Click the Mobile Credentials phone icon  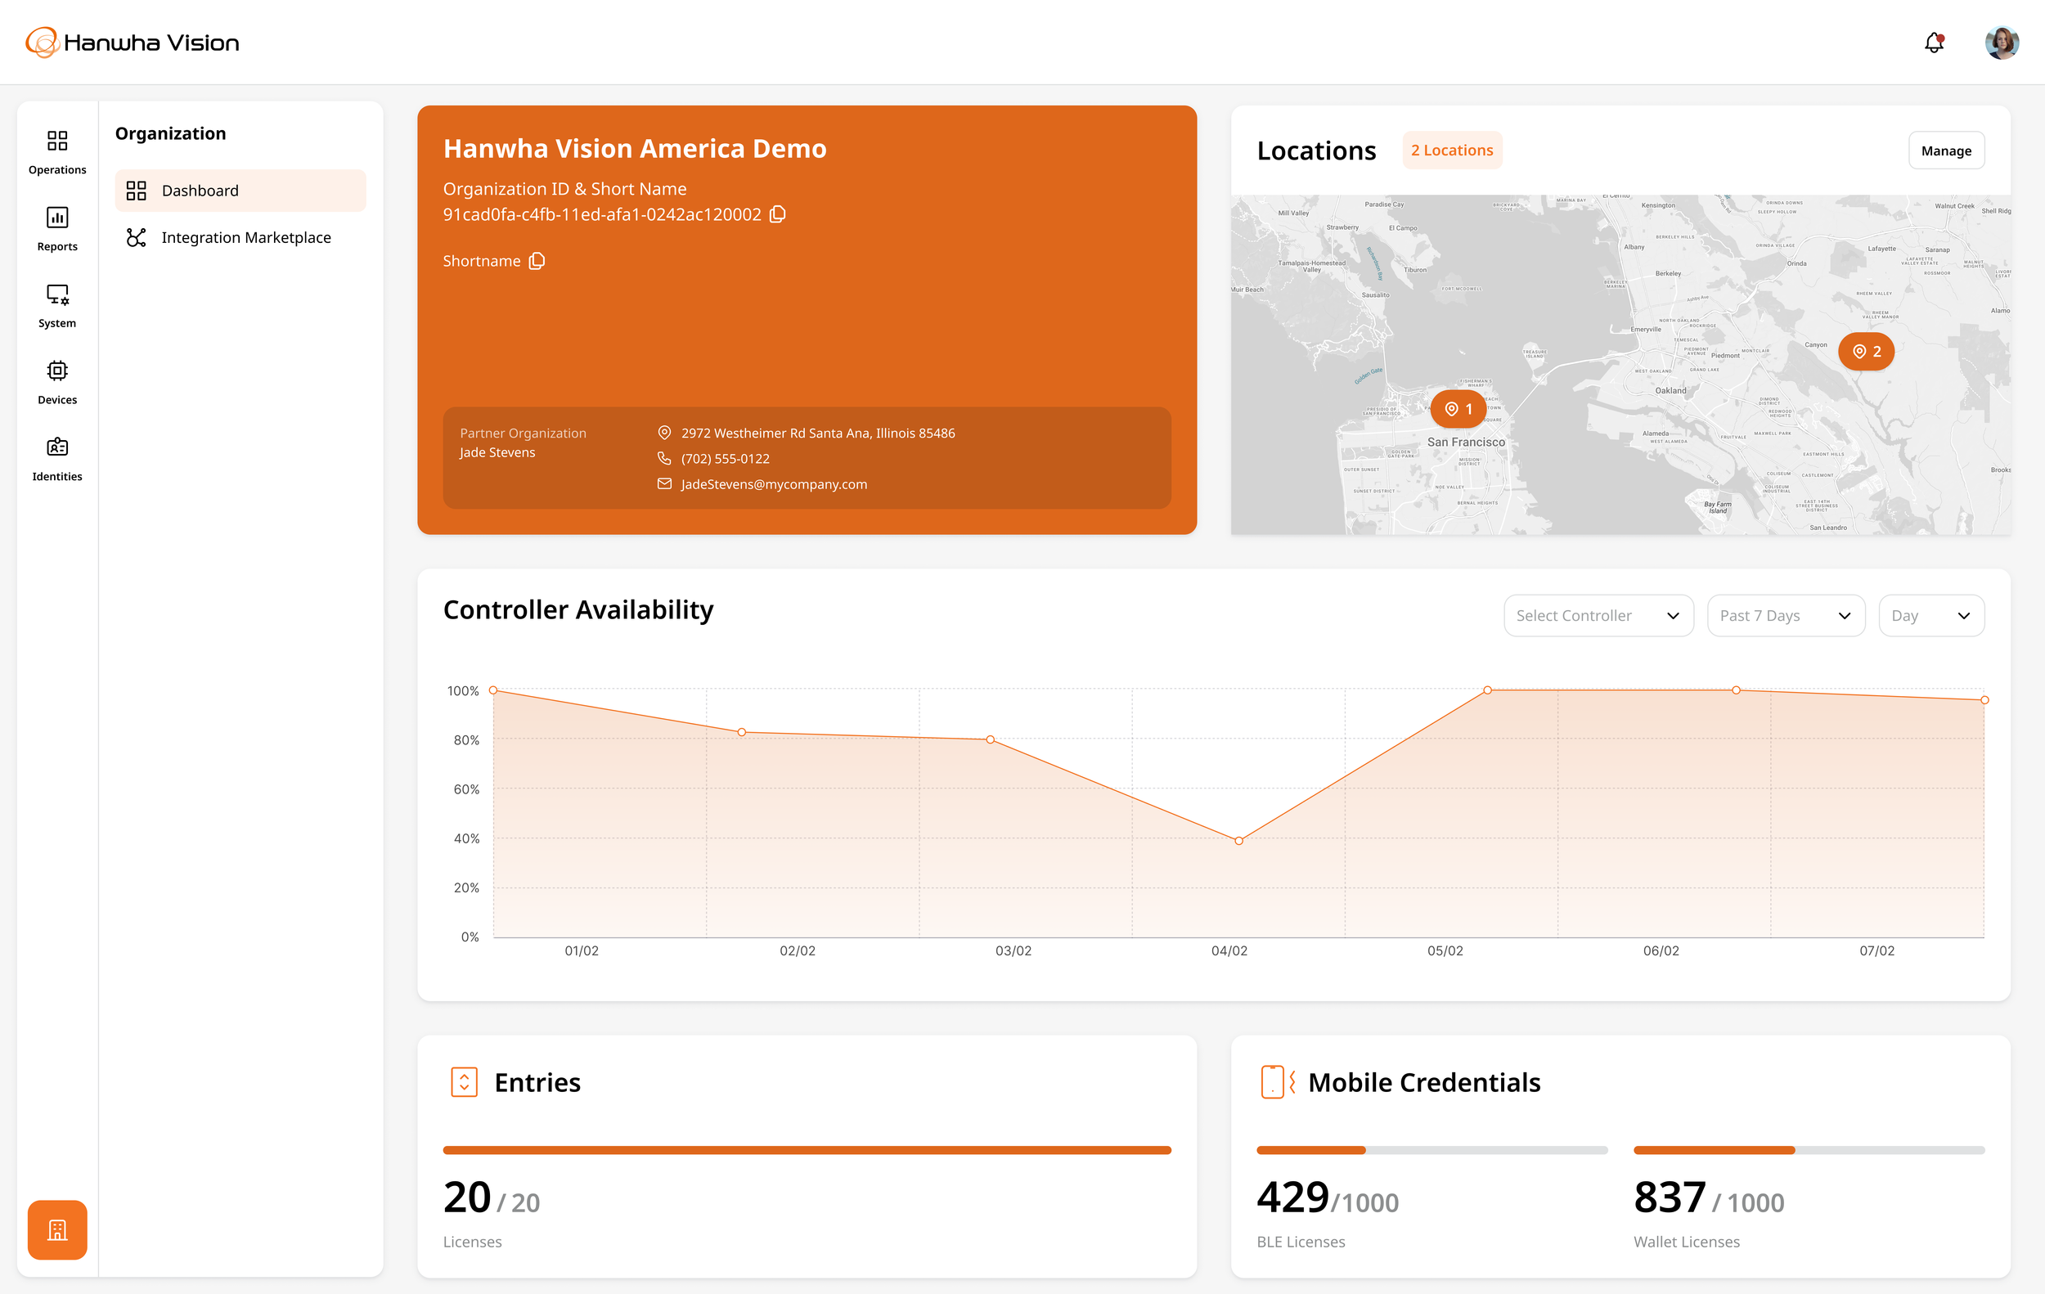[x=1277, y=1083]
